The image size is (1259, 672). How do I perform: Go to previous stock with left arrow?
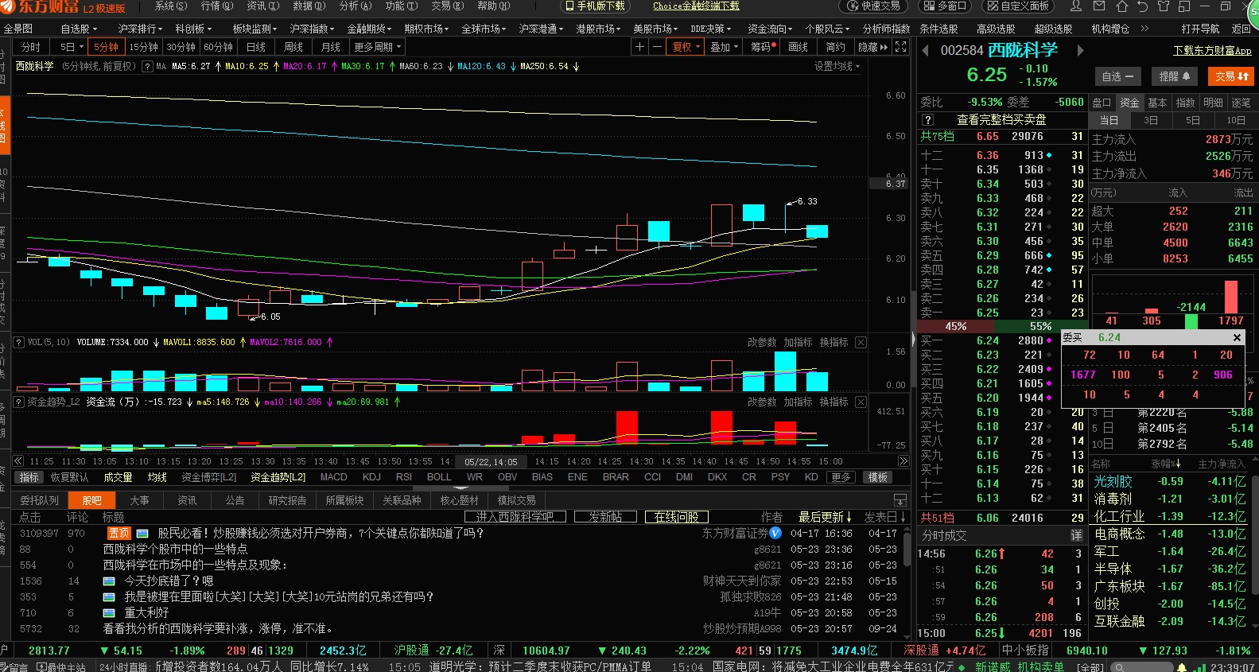(x=925, y=51)
